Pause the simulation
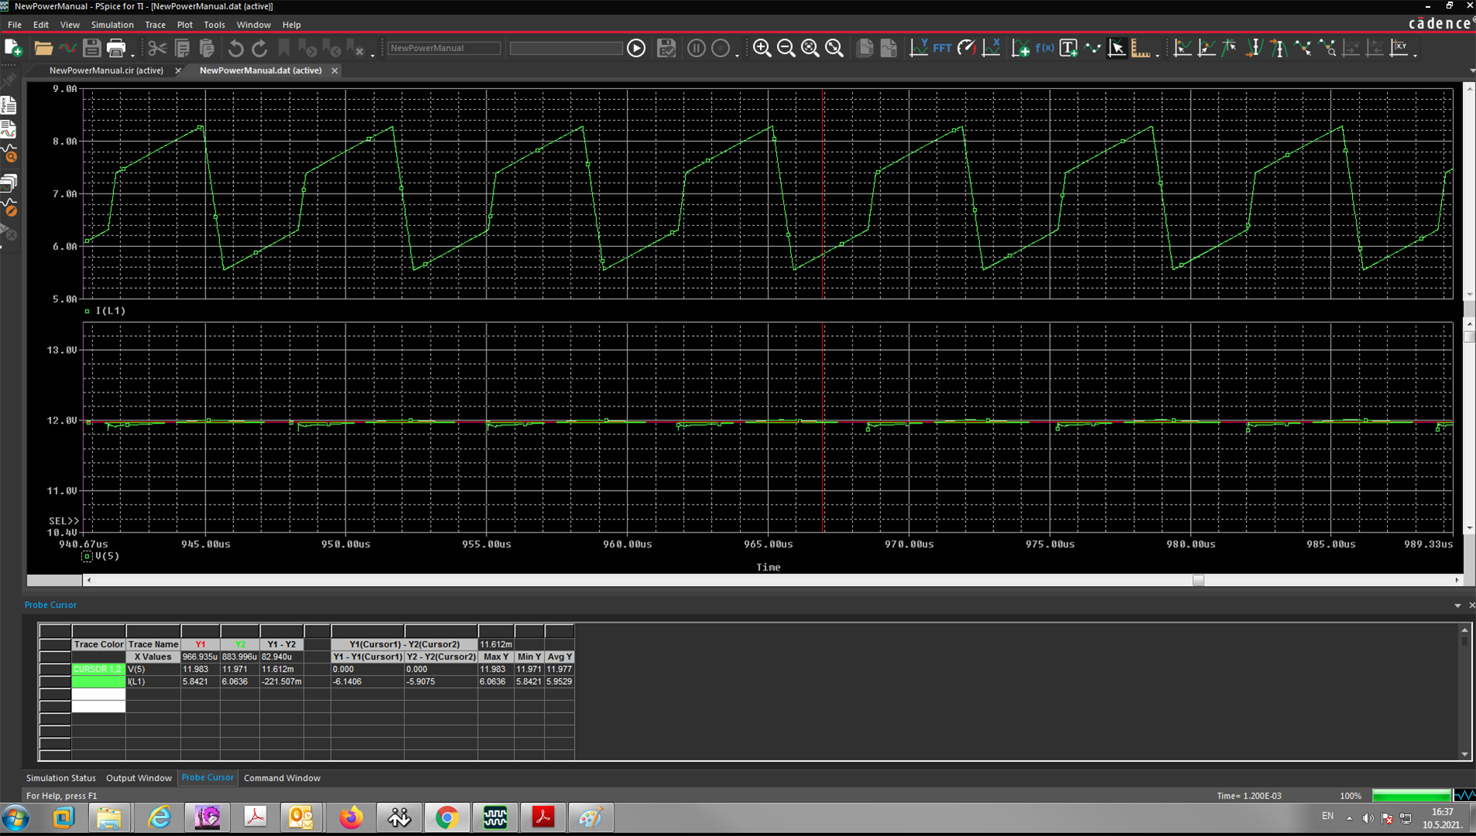Viewport: 1476px width, 836px height. tap(696, 48)
